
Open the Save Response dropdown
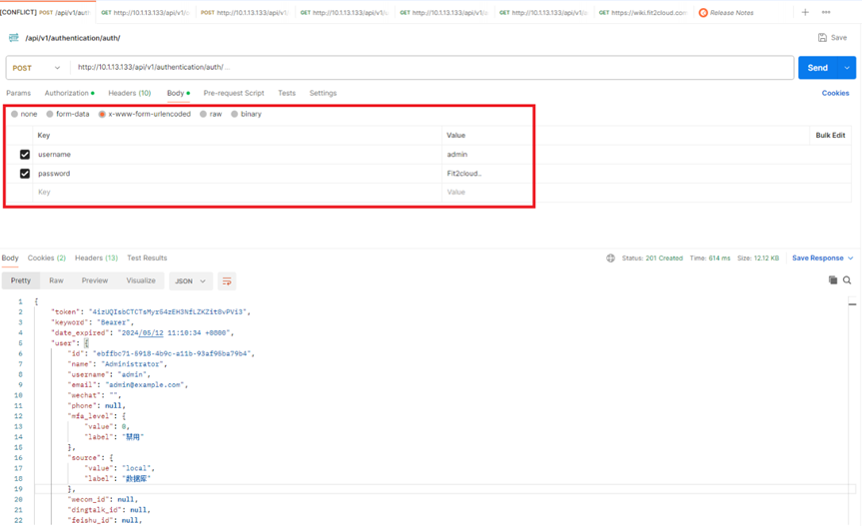point(822,259)
